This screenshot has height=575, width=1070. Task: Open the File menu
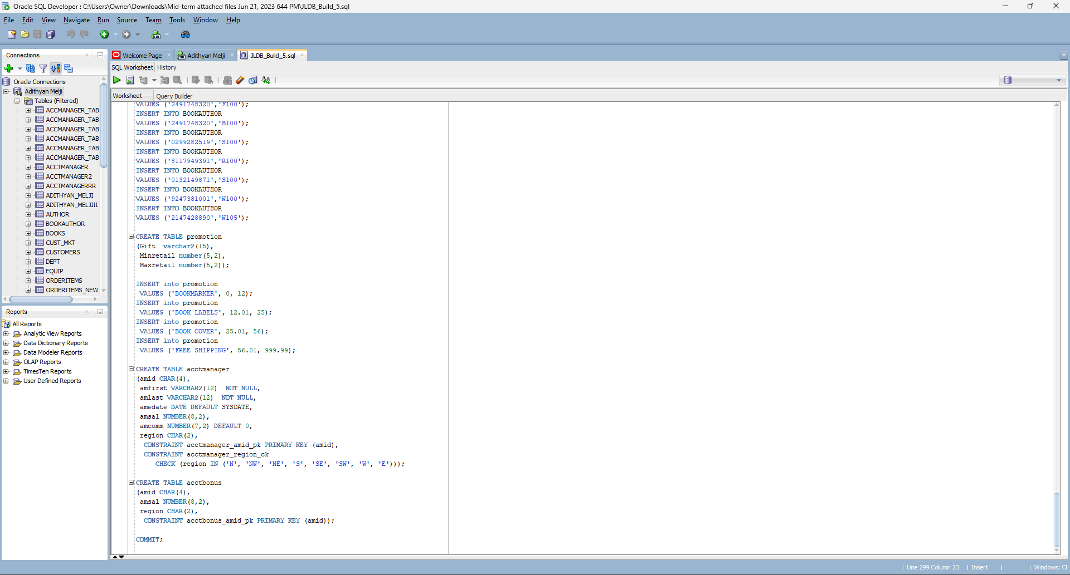[x=9, y=20]
